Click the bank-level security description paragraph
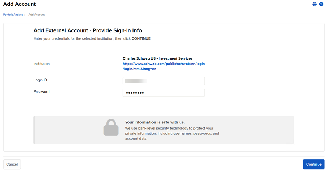The width and height of the screenshot is (327, 171). point(172,133)
